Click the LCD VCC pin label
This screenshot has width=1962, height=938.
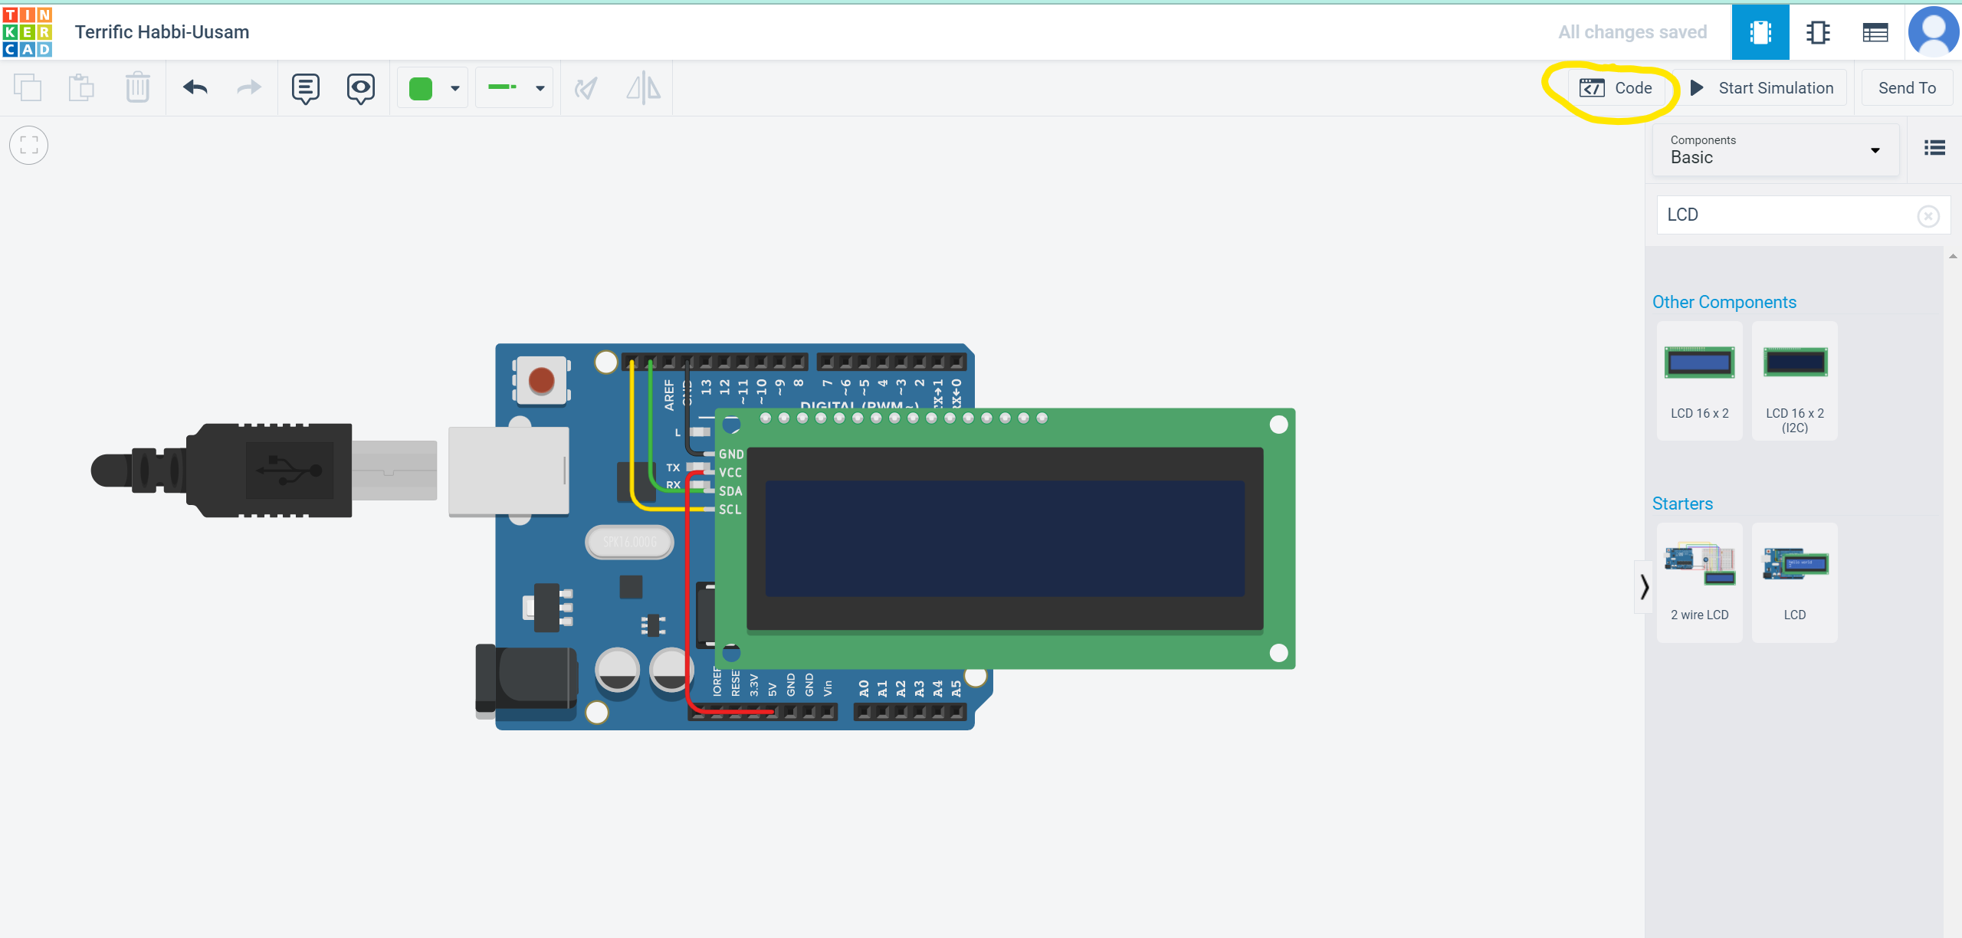coord(730,473)
